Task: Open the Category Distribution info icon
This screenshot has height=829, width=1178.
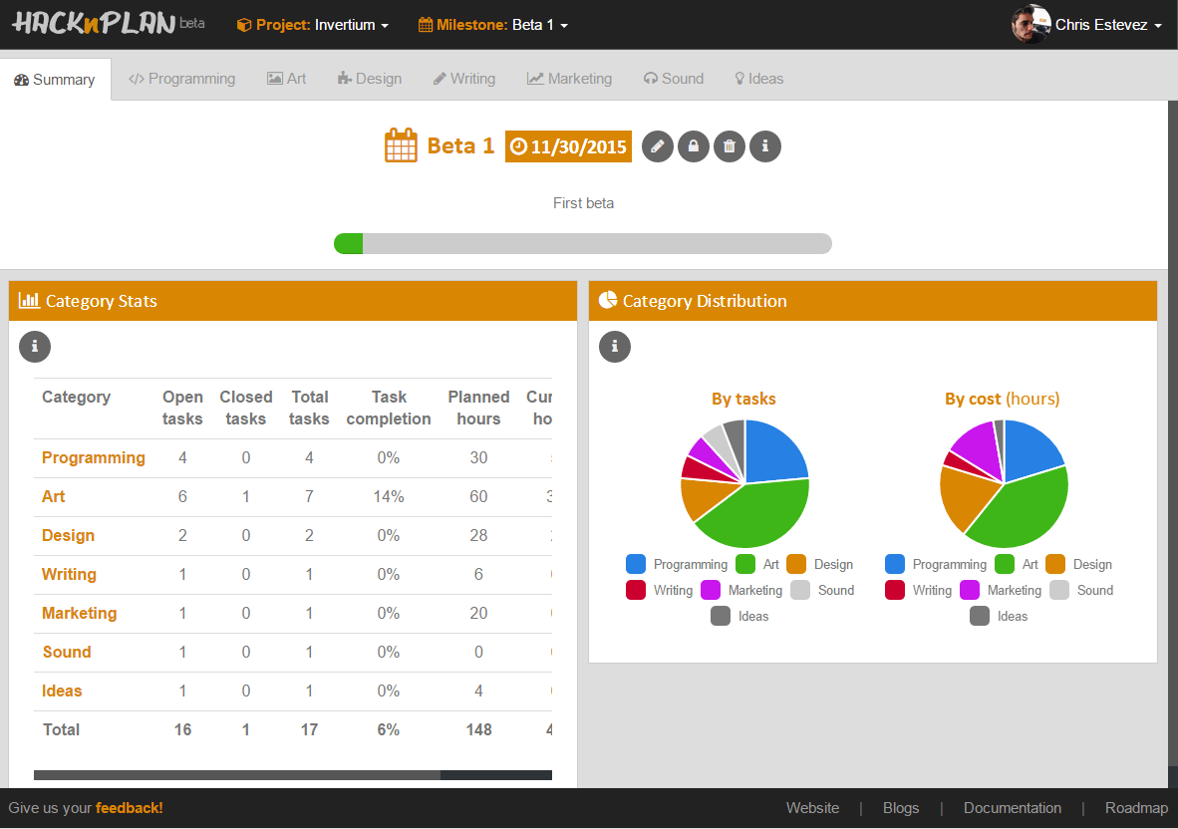Action: click(x=615, y=347)
